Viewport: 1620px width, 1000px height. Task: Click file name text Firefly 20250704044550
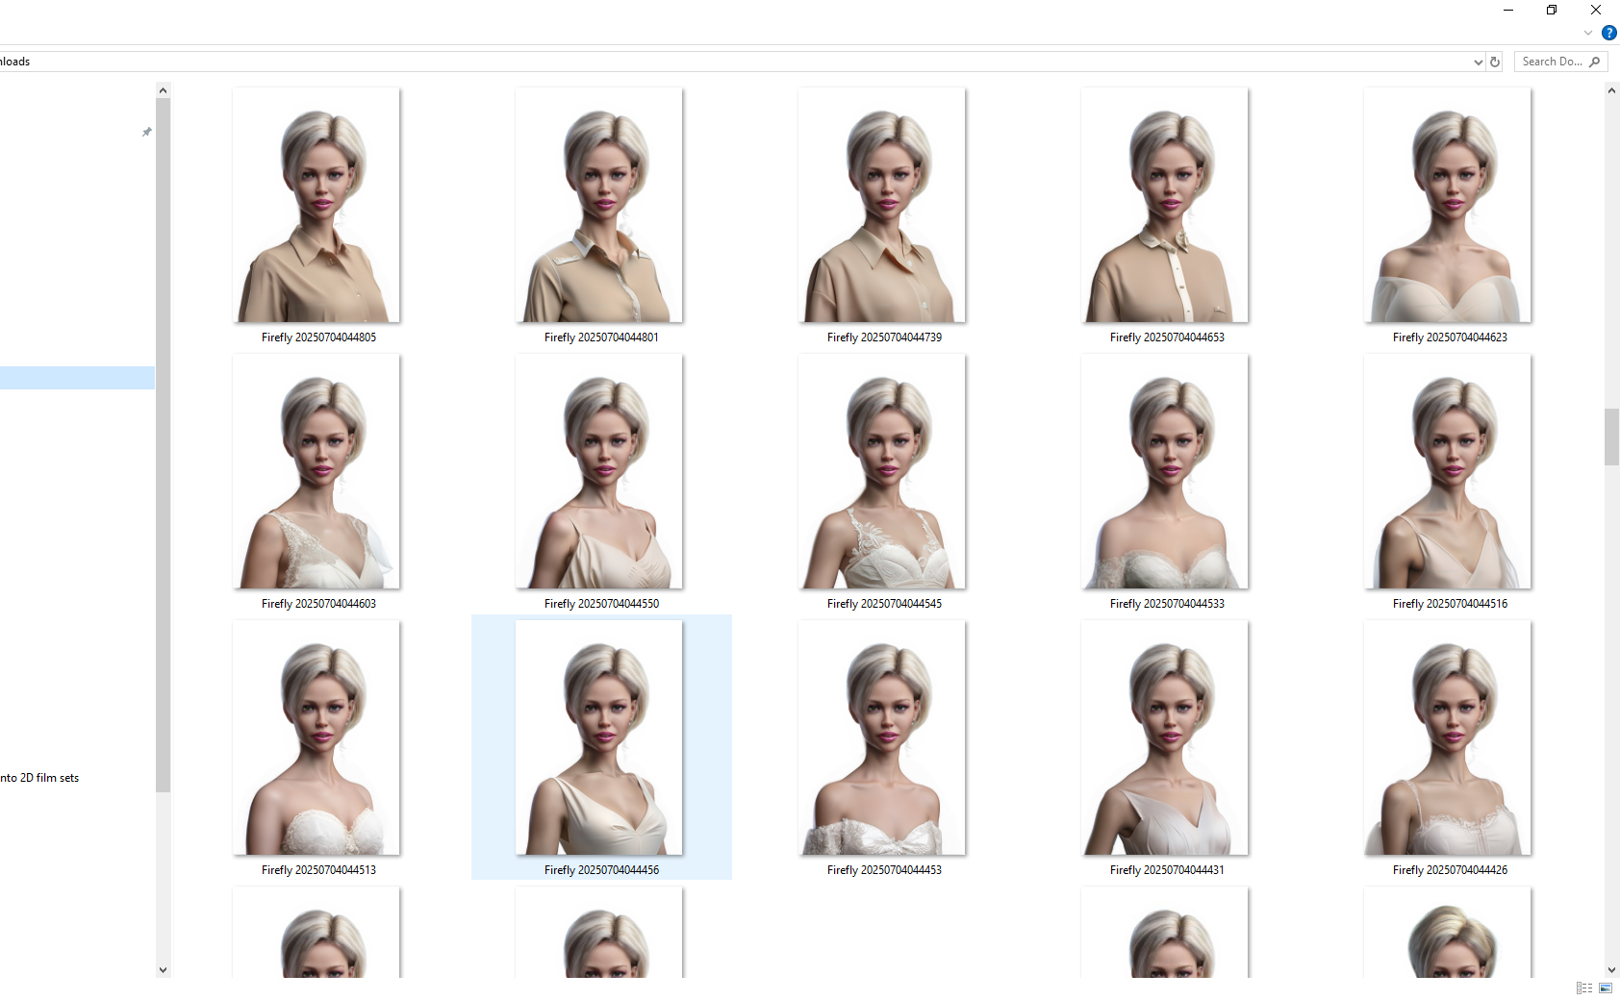601,604
